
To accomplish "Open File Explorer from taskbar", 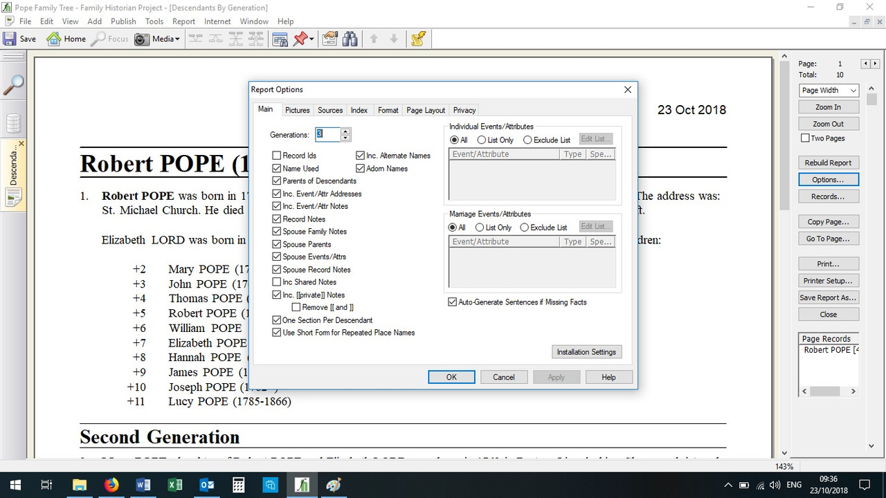I will pos(79,486).
